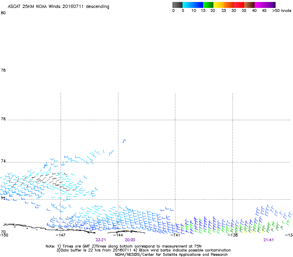Click the latitude label '74' on the left axis
The height and width of the screenshot is (257, 293).
coord(3,161)
